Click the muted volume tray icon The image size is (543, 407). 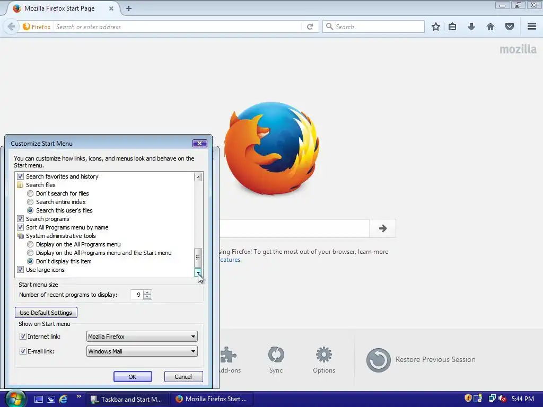point(502,399)
